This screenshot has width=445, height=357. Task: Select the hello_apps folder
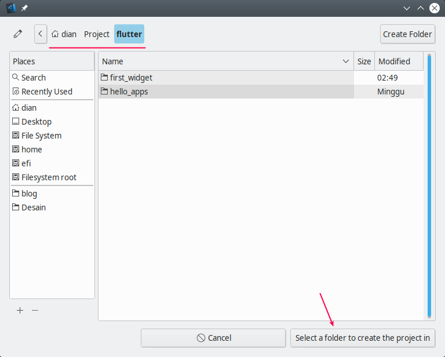(x=129, y=92)
